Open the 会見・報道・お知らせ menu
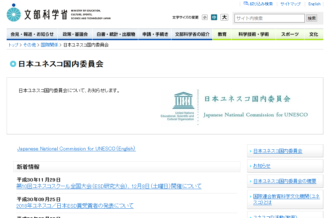Screen dimensions: 330x218 tap(32, 34)
